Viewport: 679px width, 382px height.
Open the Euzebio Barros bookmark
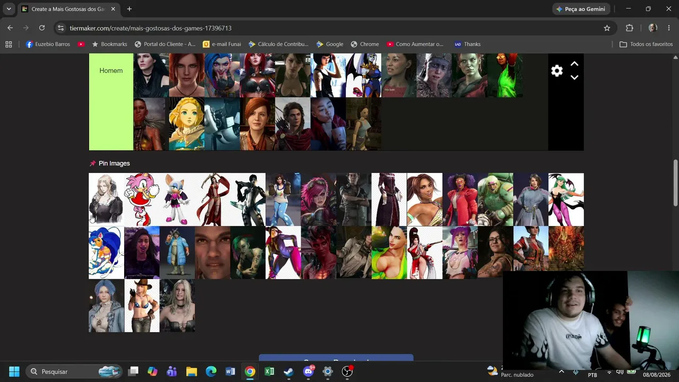(48, 44)
